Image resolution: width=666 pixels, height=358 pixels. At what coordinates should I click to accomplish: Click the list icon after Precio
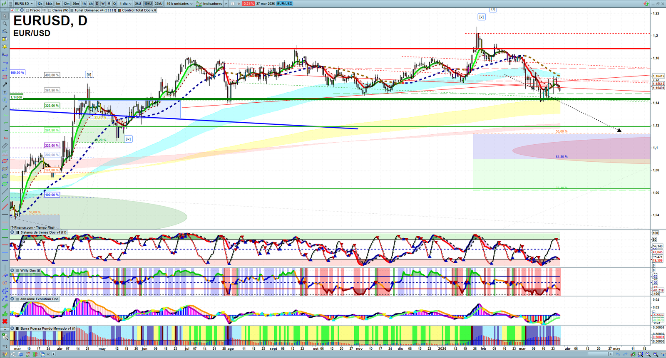click(44, 10)
